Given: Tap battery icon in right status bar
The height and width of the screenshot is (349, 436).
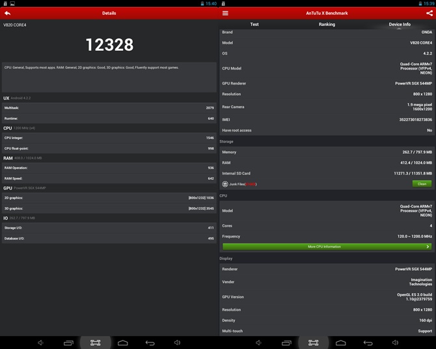Looking at the screenshot, I should point(420,4).
